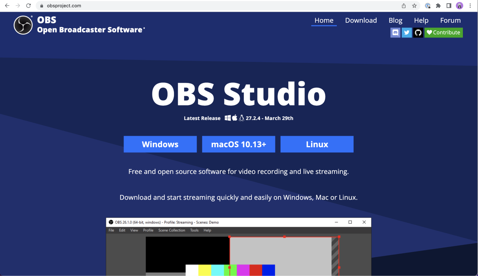This screenshot has height=276, width=478.
Task: Click Help menu in the OBS screenshot
Action: (x=207, y=230)
